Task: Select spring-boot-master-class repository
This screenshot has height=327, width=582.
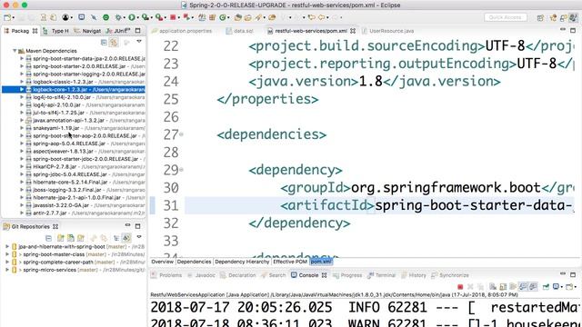Action: pyautogui.click(x=54, y=254)
